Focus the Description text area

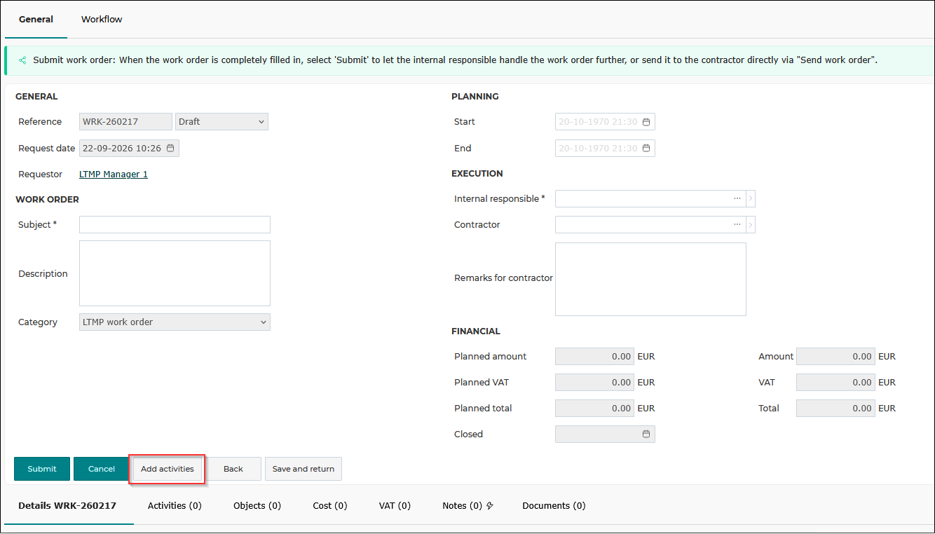pyautogui.click(x=175, y=273)
